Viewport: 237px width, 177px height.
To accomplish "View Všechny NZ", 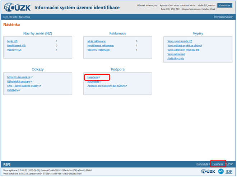I will pos(14,50).
